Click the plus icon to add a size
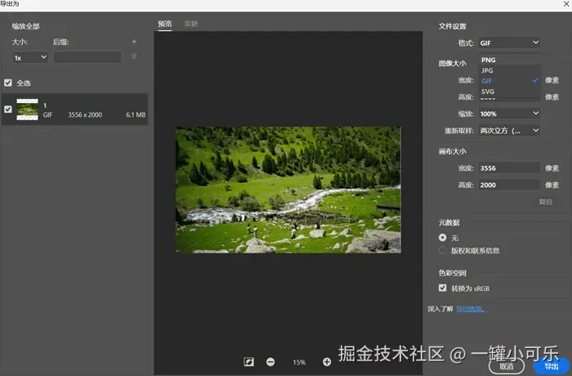The width and height of the screenshot is (572, 376). click(x=134, y=42)
